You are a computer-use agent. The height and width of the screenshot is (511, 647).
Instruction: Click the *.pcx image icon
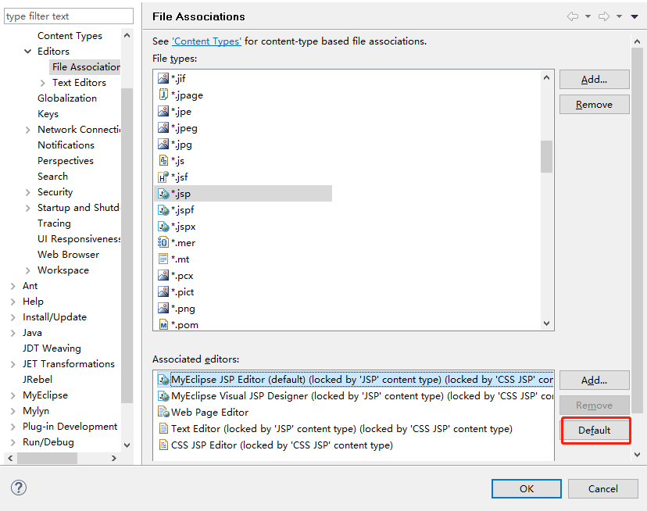[163, 276]
